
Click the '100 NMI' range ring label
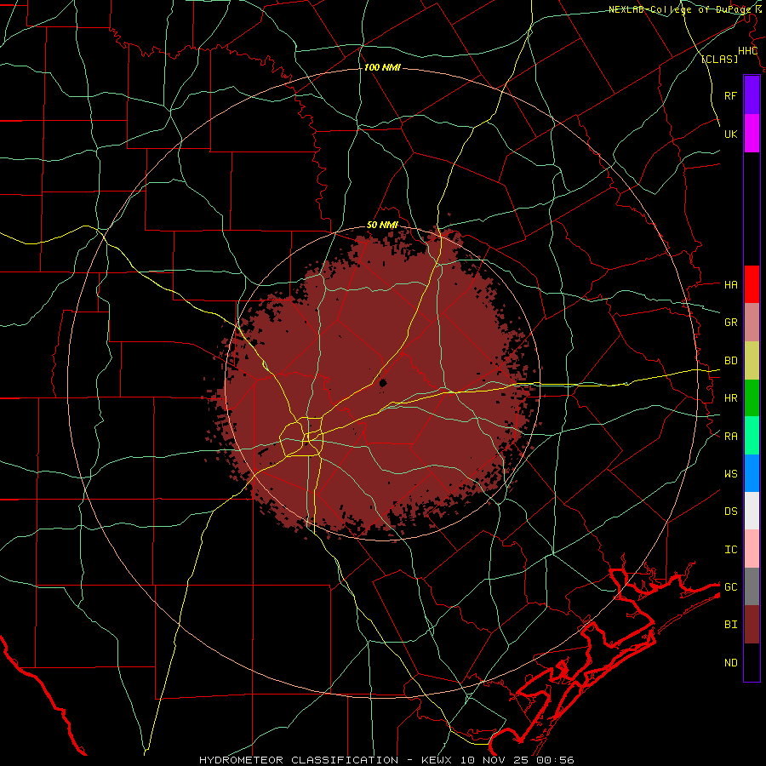click(382, 67)
